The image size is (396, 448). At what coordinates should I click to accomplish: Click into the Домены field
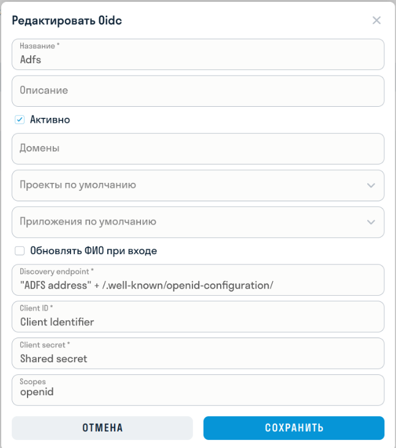(197, 149)
